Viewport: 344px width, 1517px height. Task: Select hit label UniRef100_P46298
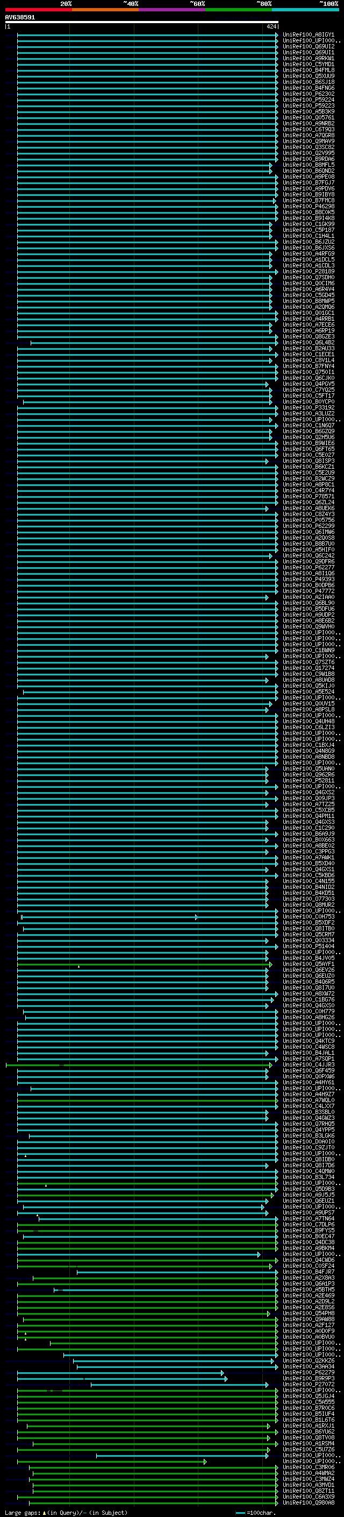[309, 206]
